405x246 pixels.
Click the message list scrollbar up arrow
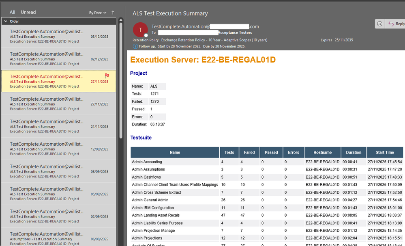pyautogui.click(x=120, y=19)
